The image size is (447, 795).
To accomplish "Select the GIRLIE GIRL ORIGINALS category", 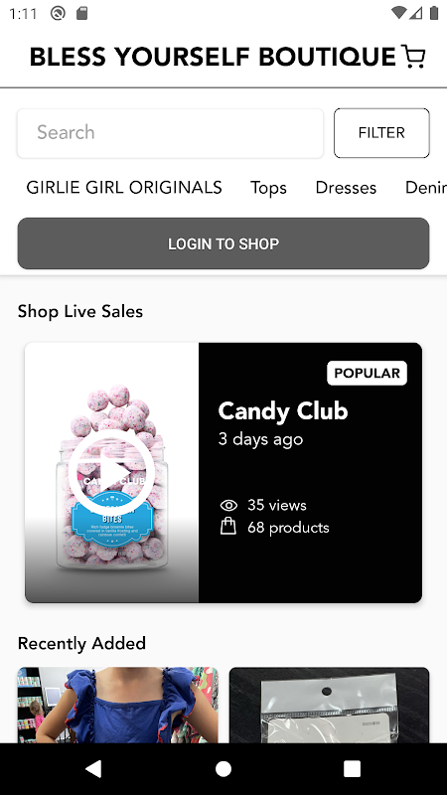I will click(x=124, y=188).
